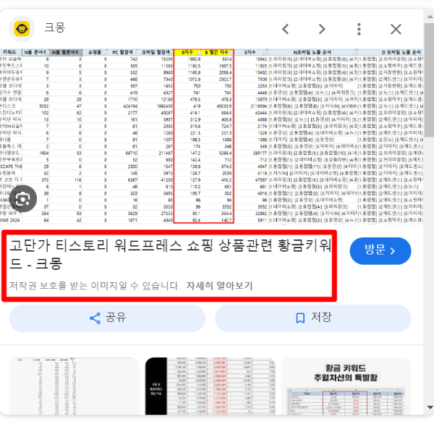Go to previous image with left chevron
This screenshot has height=427, width=434.
click(286, 29)
